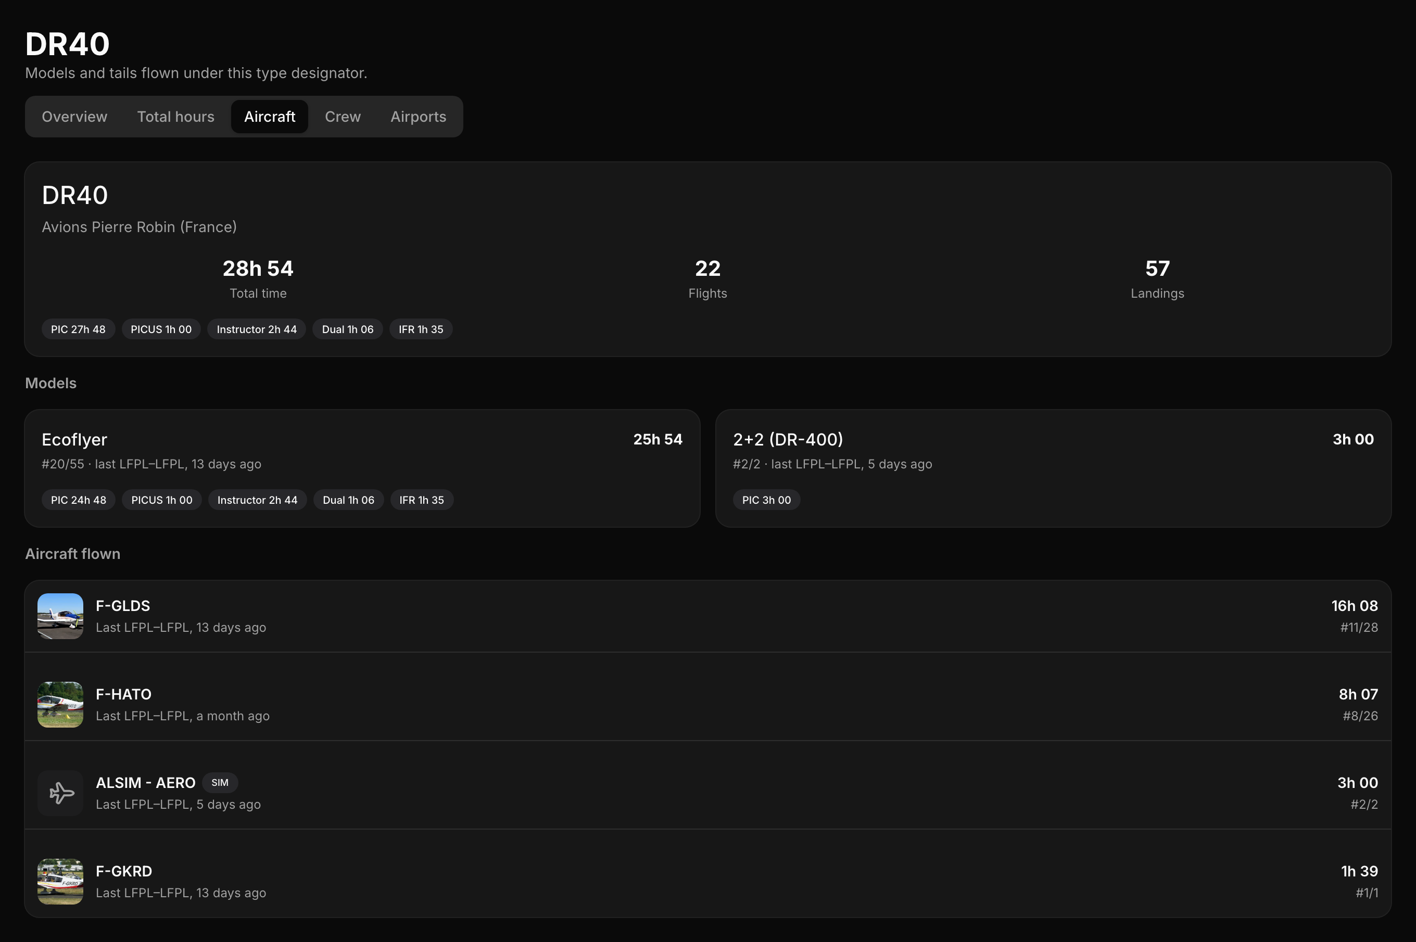Click the Instructor 2h 44 chip in Ecoflyer card
1416x942 pixels.
[x=257, y=500]
